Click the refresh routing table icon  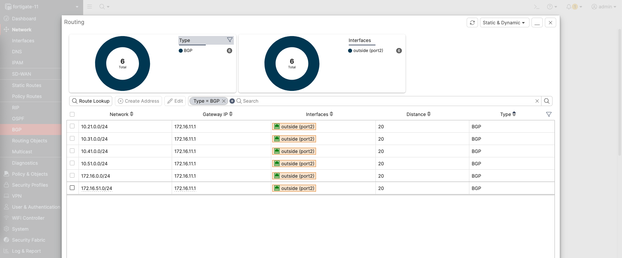[x=472, y=23]
